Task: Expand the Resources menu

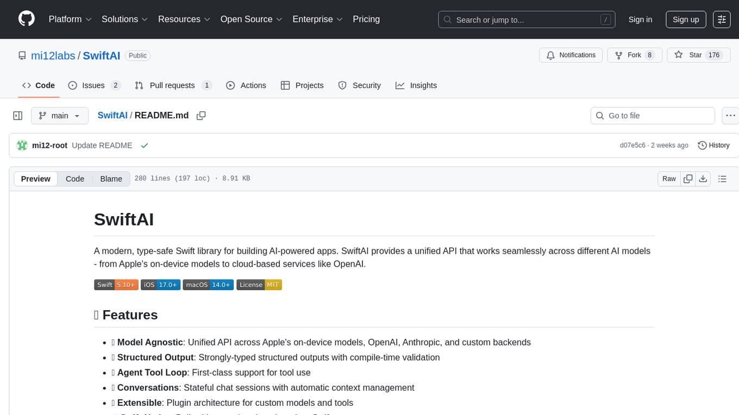Action: [x=184, y=19]
